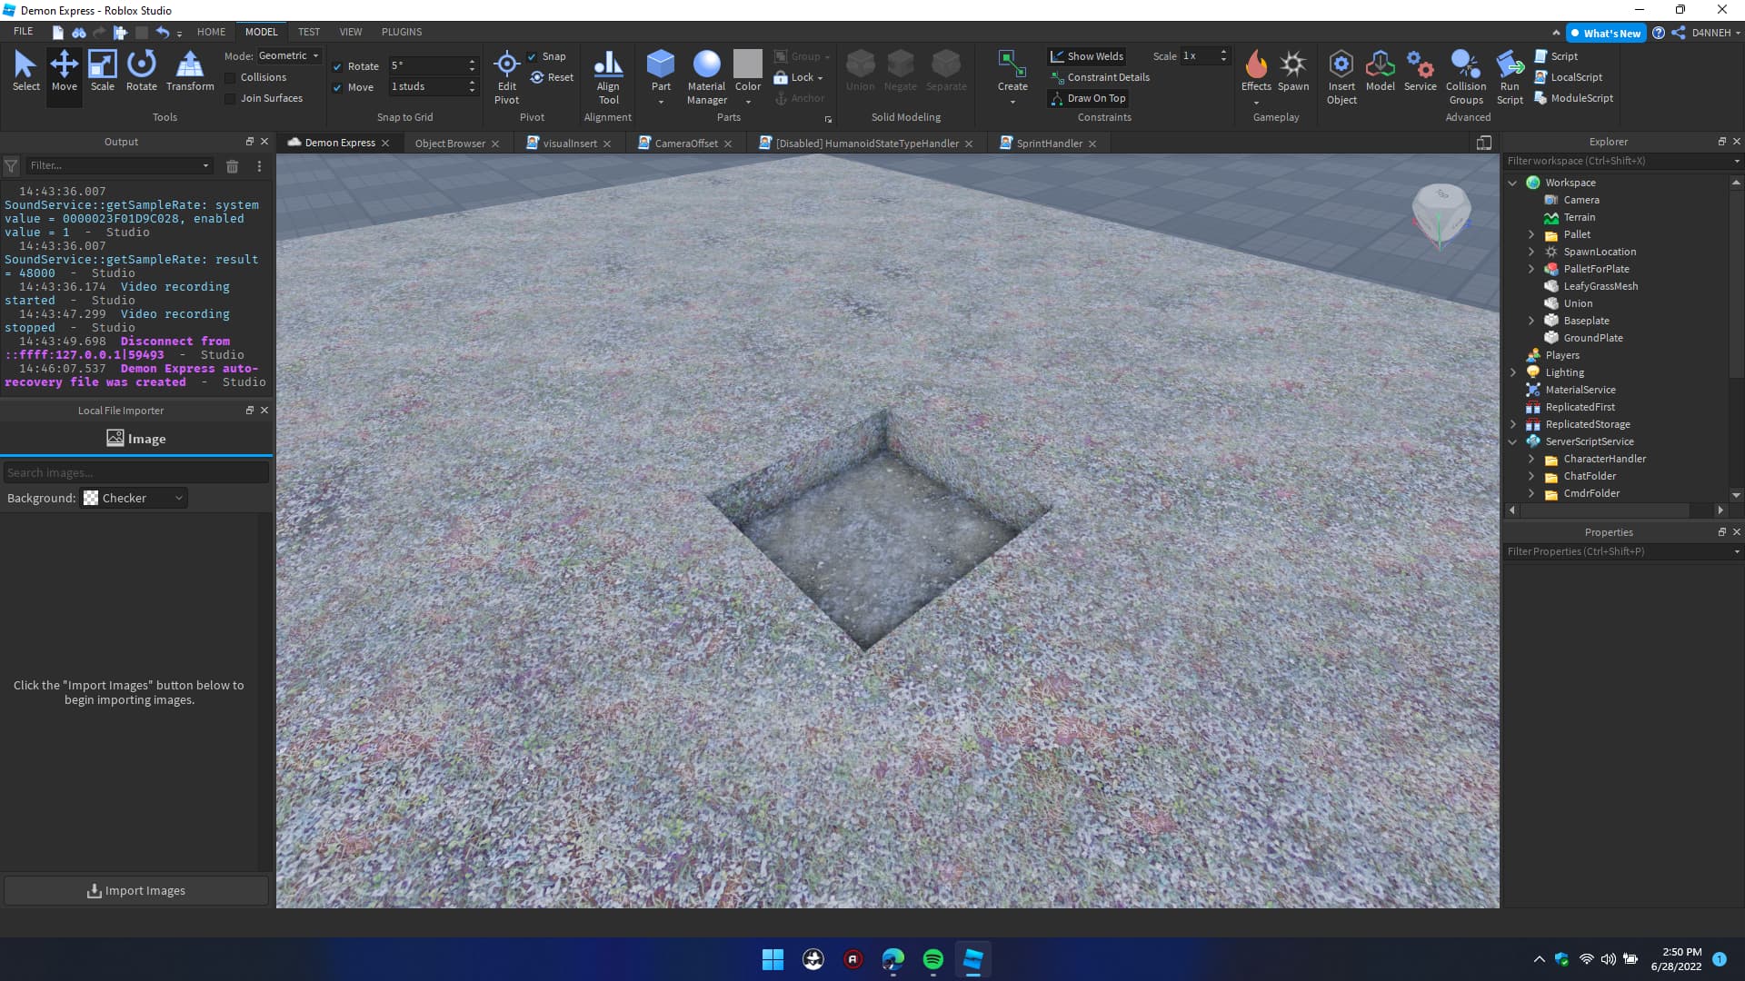1745x981 pixels.
Task: Click the Select tool arrow
Action: click(25, 71)
